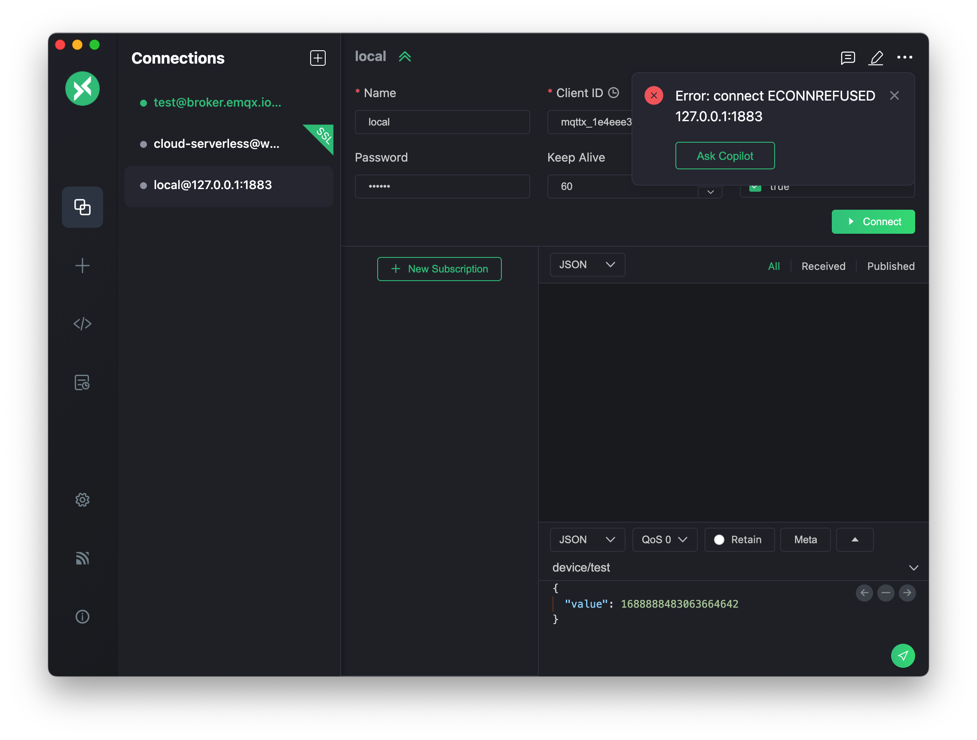This screenshot has width=977, height=740.
Task: Click the new connection plus sidebar icon
Action: [x=82, y=266]
